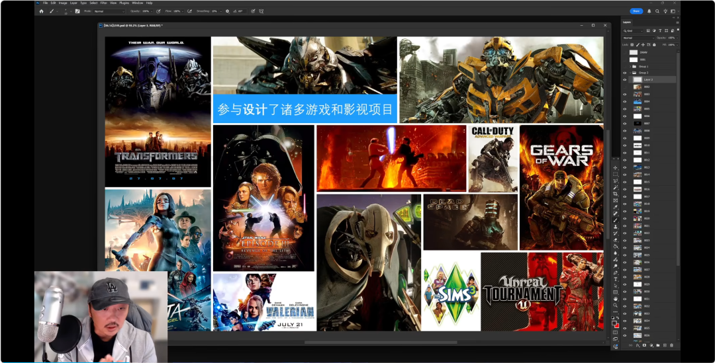Lock all on the selected layer
The height and width of the screenshot is (363, 715).
(x=654, y=45)
